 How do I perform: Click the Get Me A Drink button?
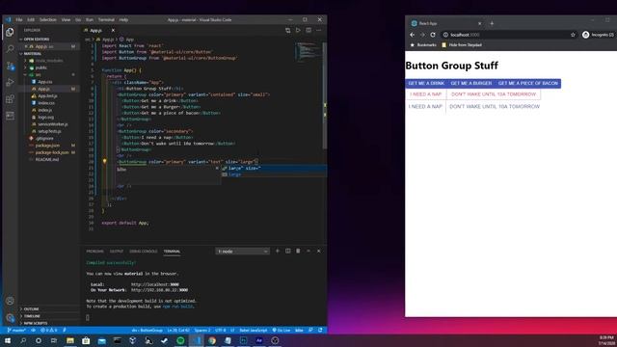point(426,84)
